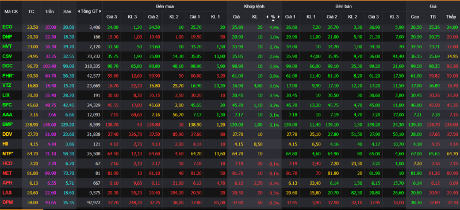Open the AAA stock ticker
This screenshot has height=210, width=460.
pos(7,114)
